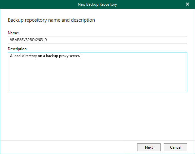Click the Next button
The height and width of the screenshot is (154, 195).
click(x=149, y=147)
